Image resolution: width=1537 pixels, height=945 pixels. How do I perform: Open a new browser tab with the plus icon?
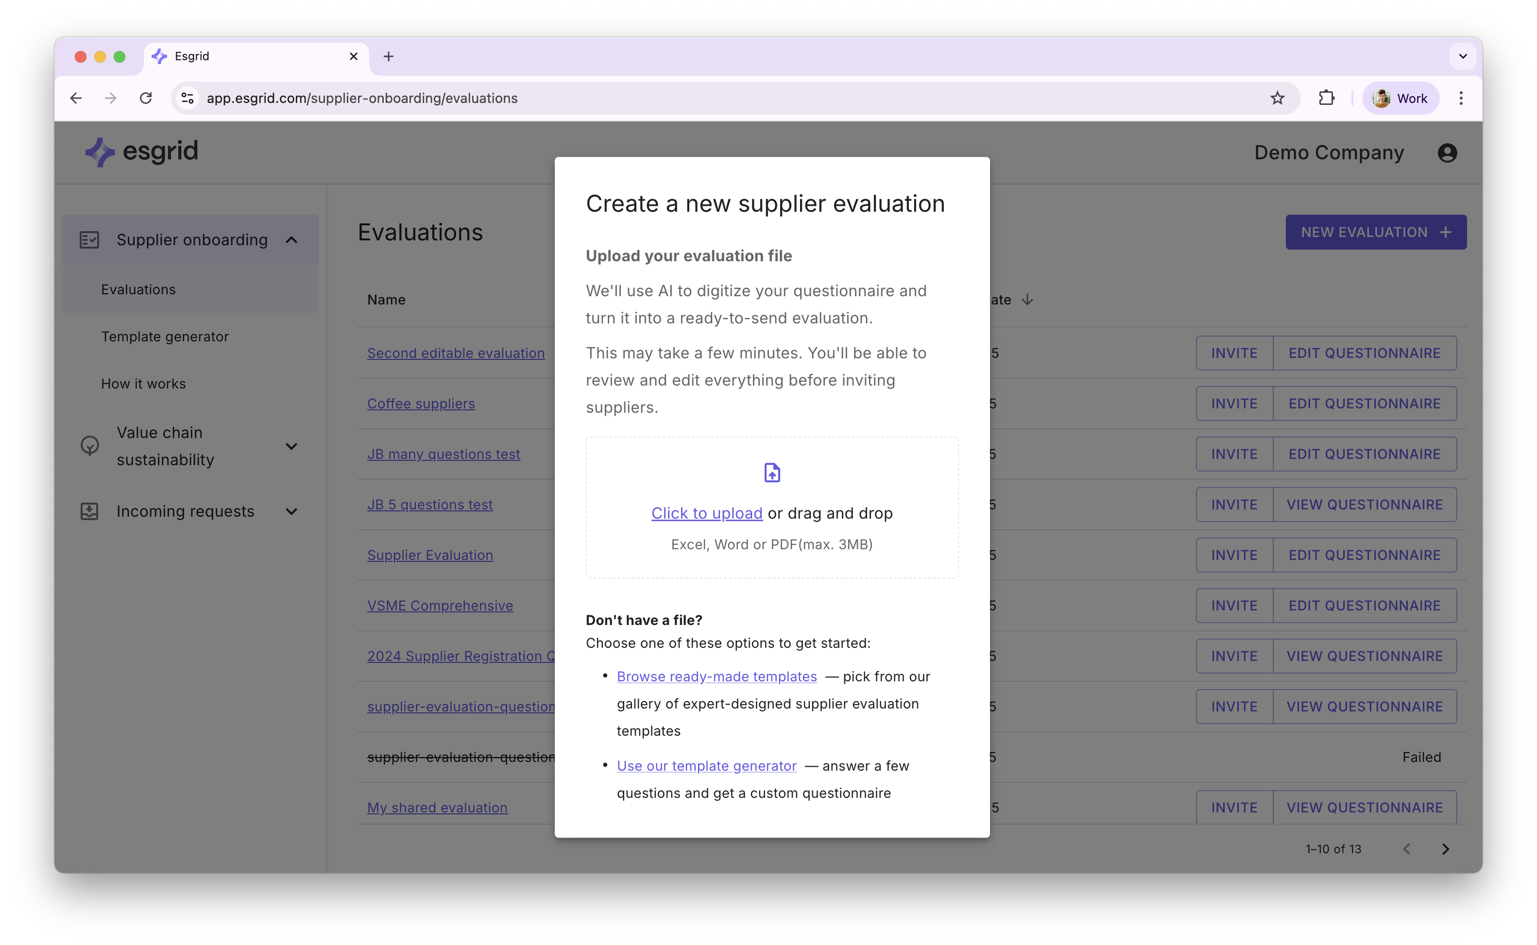tap(389, 56)
